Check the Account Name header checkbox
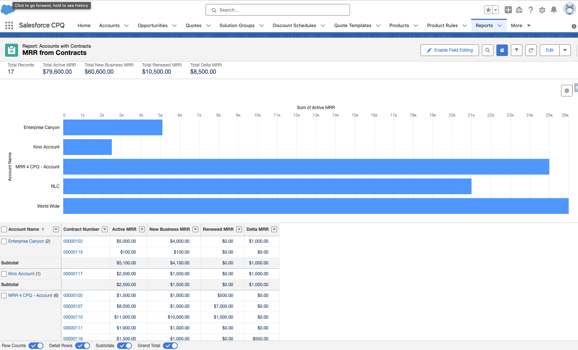 coord(4,229)
